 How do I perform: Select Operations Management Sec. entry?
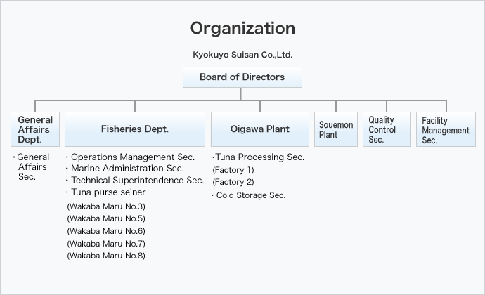tap(130, 157)
